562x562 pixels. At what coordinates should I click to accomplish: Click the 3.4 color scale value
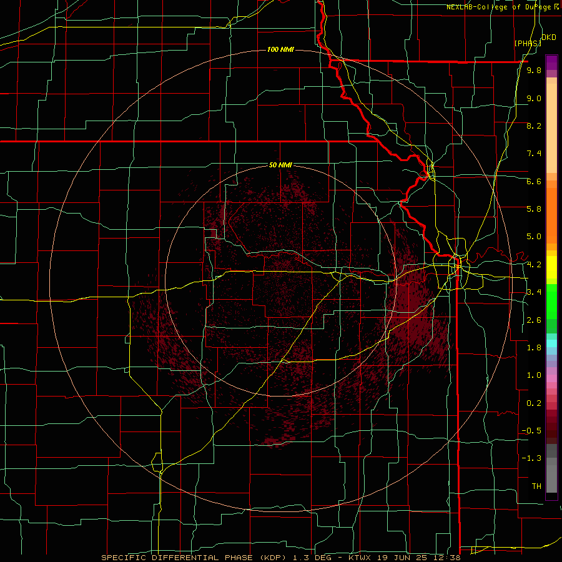[x=534, y=292]
